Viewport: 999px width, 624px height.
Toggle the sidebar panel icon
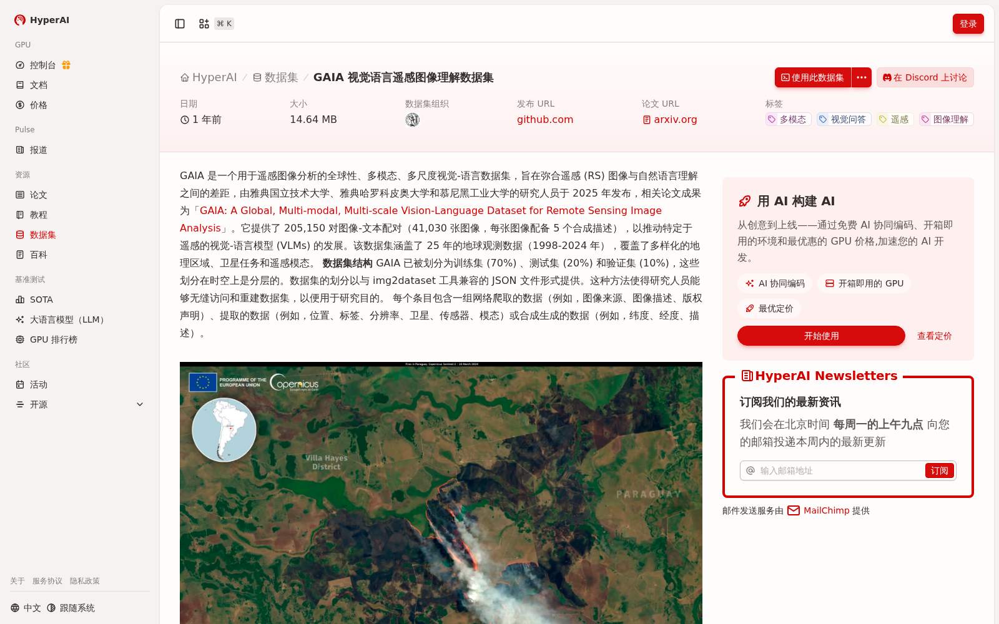pyautogui.click(x=180, y=24)
